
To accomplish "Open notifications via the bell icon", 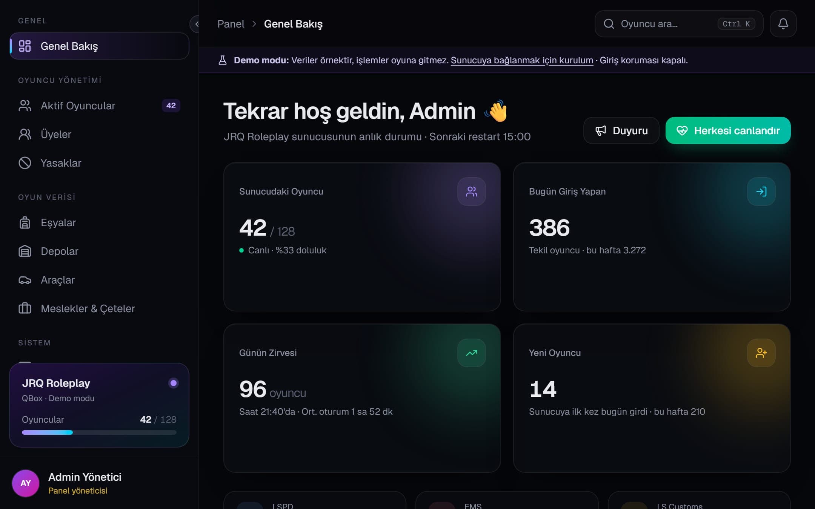I will pyautogui.click(x=783, y=24).
